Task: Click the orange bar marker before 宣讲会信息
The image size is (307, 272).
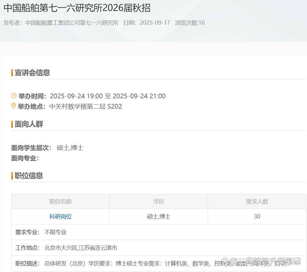Action: coord(12,73)
